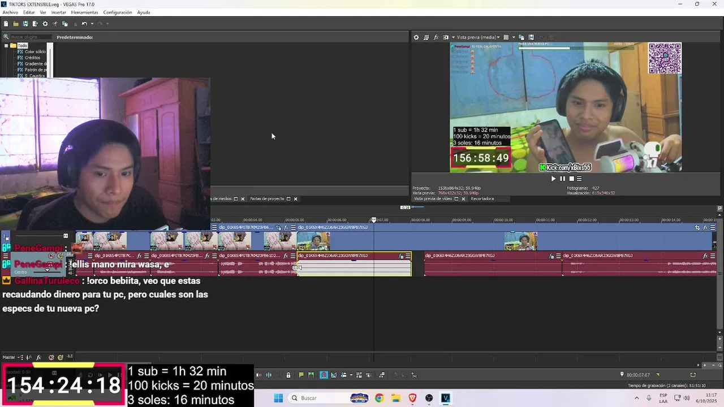Save preview snapshot to file icon
724x407 pixels.
531,37
